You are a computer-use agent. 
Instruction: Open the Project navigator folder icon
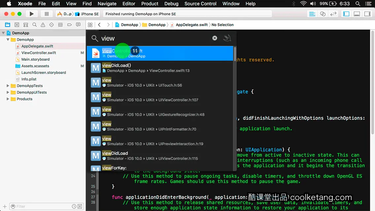(8, 25)
